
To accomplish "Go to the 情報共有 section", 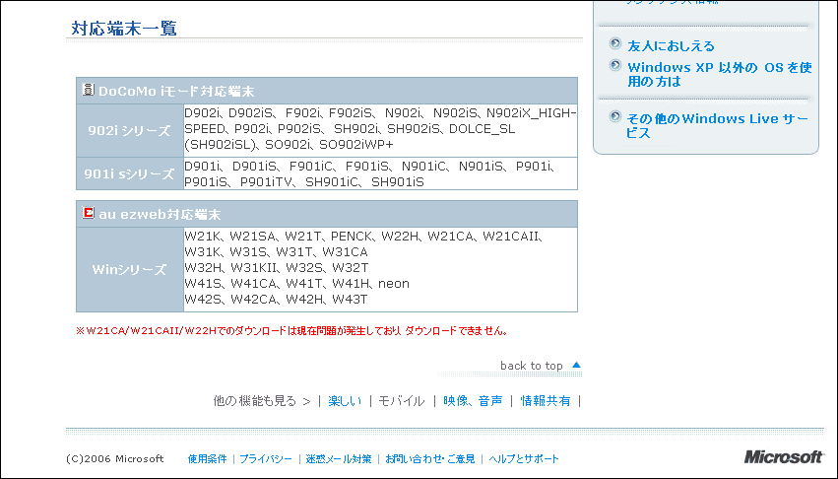I will [x=546, y=401].
